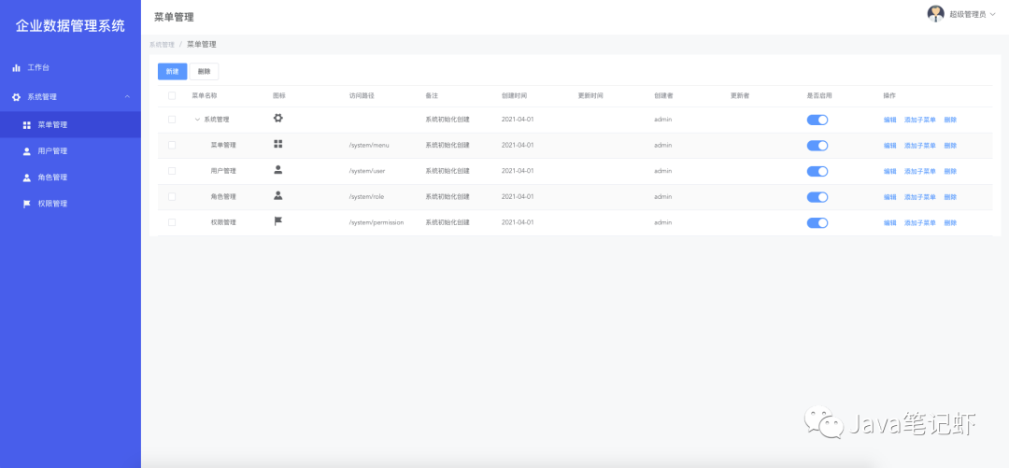The height and width of the screenshot is (468, 1009).
Task: Open 工作台 in the sidebar
Action: tap(70, 67)
